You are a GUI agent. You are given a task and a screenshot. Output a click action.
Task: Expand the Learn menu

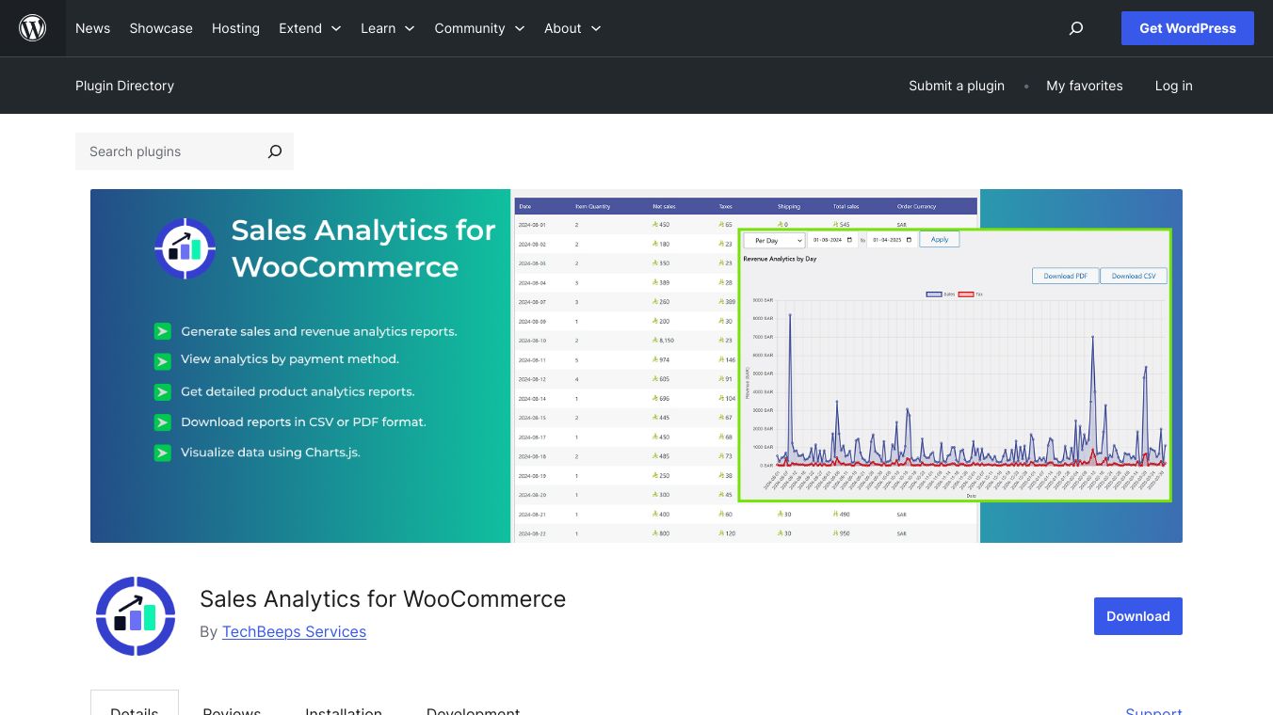click(388, 28)
